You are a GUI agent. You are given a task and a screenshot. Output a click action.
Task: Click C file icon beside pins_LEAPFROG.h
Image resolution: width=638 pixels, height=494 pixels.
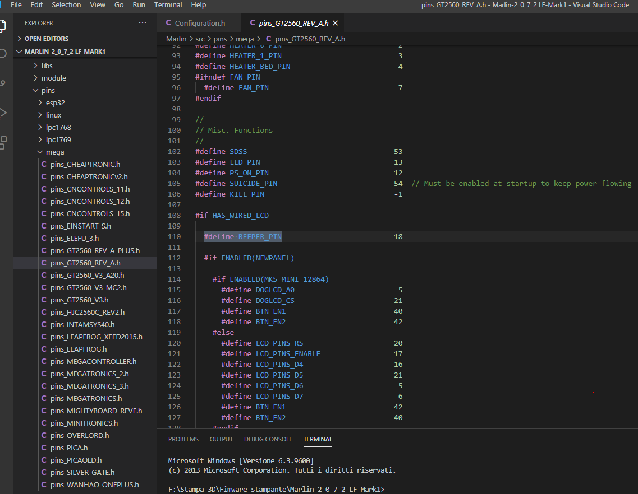pyautogui.click(x=44, y=349)
